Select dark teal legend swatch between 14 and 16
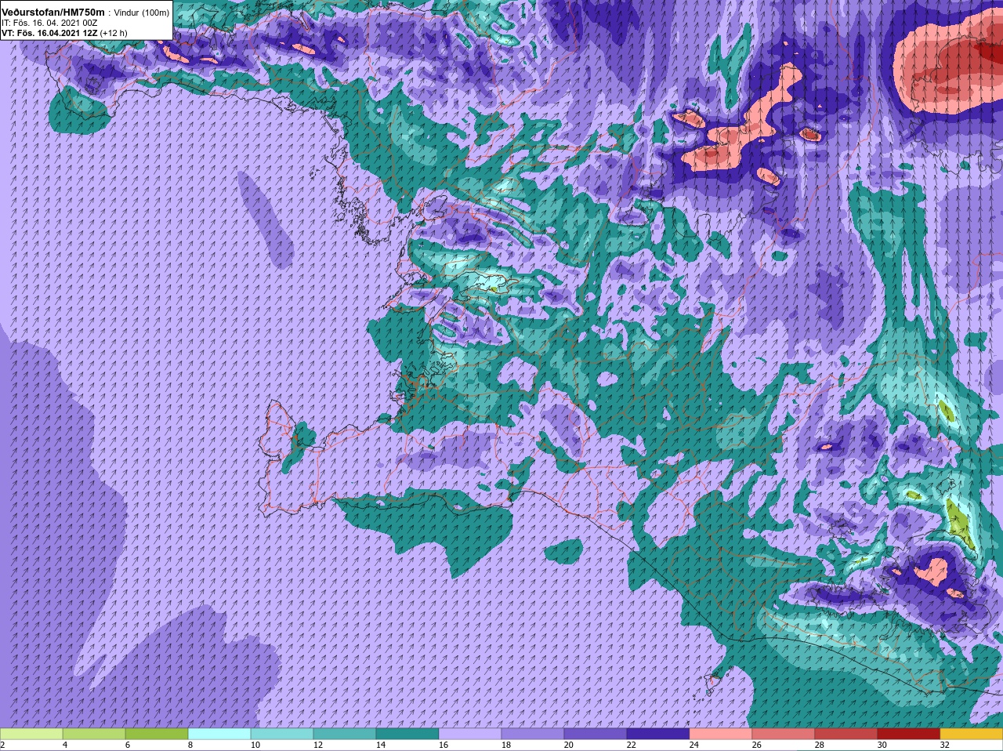The image size is (1003, 751). (x=407, y=734)
